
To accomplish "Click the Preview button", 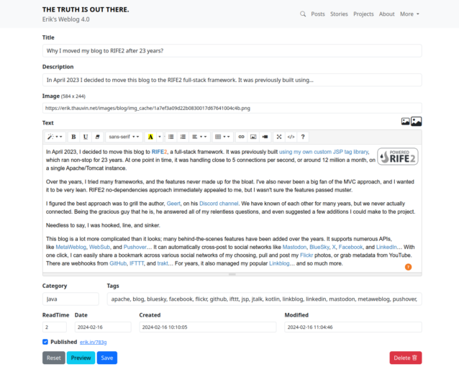I will (81, 358).
